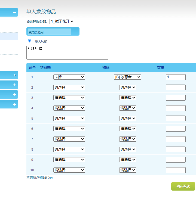This screenshot has height=202, width=196.
Task: Open row 6 物品 dropdown
Action: pos(128,129)
